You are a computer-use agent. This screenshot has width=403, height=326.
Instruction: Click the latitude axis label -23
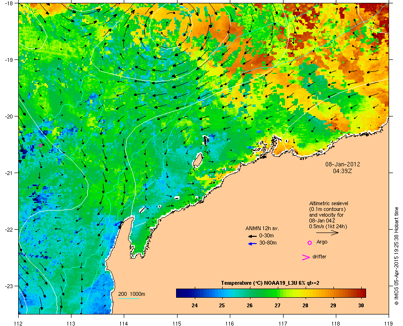coord(8,286)
